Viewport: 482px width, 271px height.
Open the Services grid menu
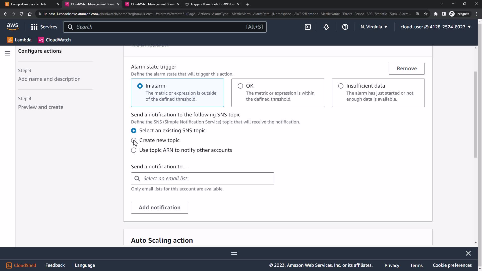(44, 27)
